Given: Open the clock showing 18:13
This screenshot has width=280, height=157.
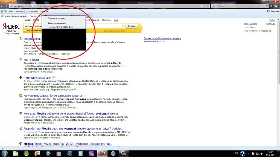Looking at the screenshot, I should tap(270, 154).
